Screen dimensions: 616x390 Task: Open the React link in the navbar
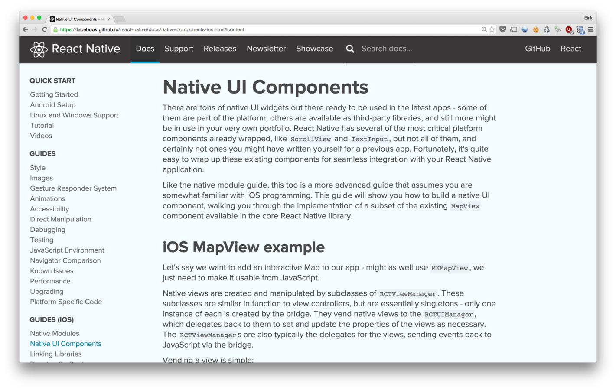click(x=571, y=49)
